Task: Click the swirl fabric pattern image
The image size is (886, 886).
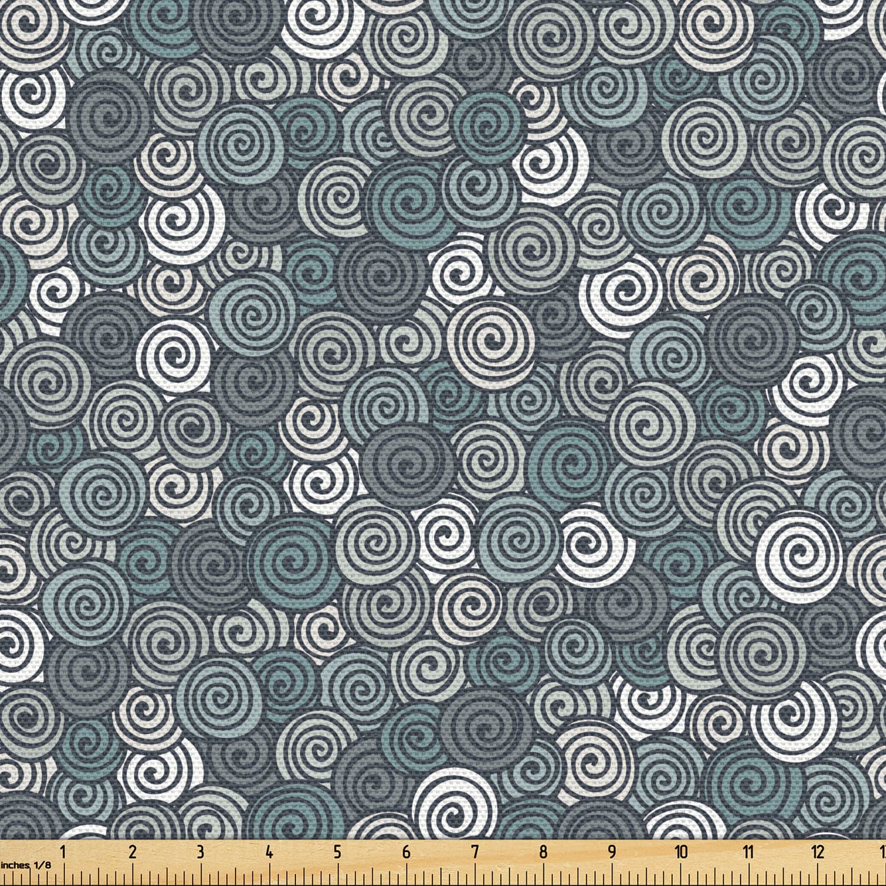Action: [443, 419]
